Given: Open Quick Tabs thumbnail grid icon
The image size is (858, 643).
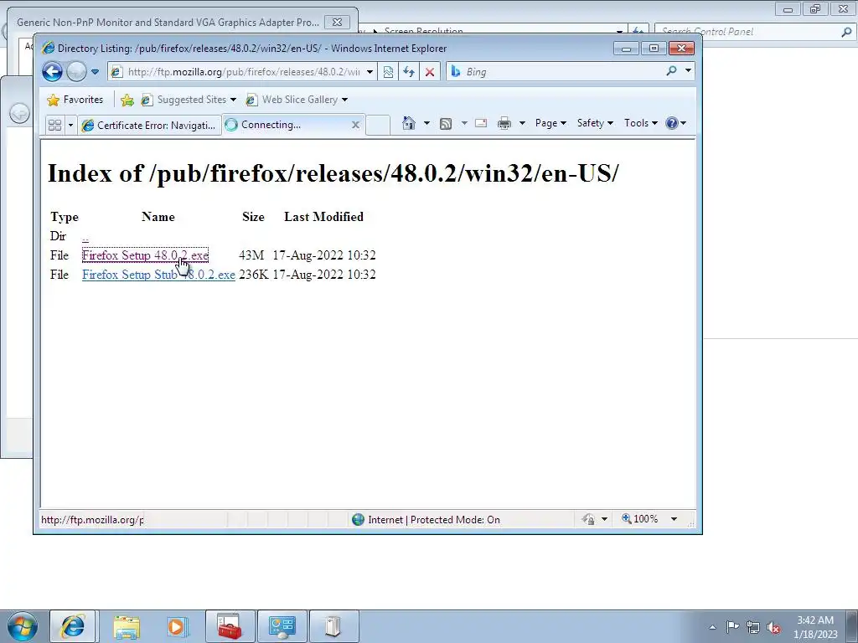Looking at the screenshot, I should point(54,126).
